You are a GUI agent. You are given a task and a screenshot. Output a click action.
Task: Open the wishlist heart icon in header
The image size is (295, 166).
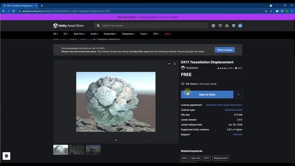coord(220,26)
